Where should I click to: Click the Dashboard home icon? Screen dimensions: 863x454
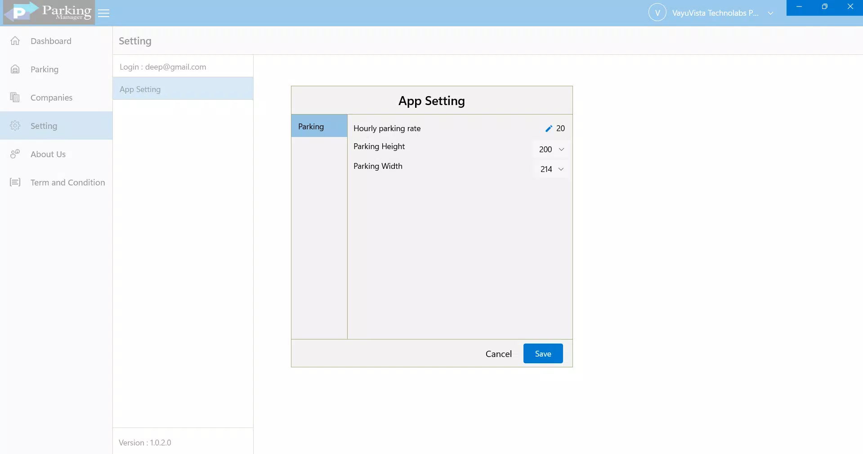pos(15,41)
